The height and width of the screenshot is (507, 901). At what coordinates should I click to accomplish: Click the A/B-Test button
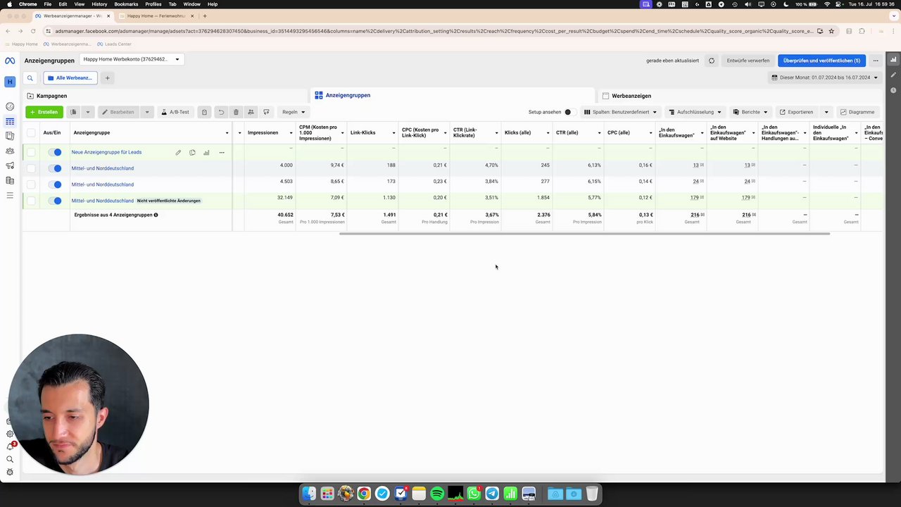[175, 112]
